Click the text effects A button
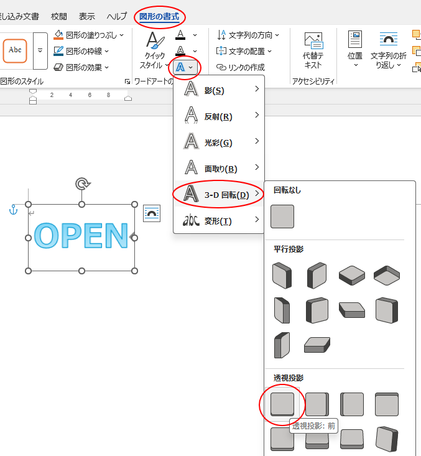 point(184,67)
